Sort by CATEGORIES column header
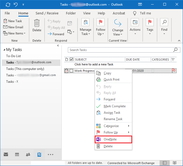This screenshot has height=166, width=183. click(x=160, y=60)
